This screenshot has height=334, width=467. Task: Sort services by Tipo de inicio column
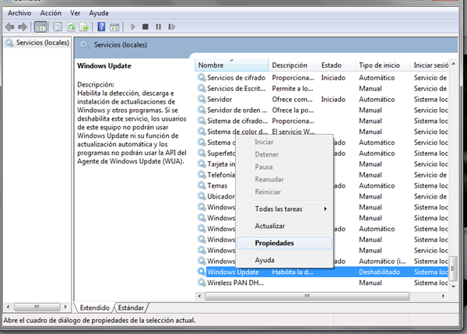tap(382, 65)
